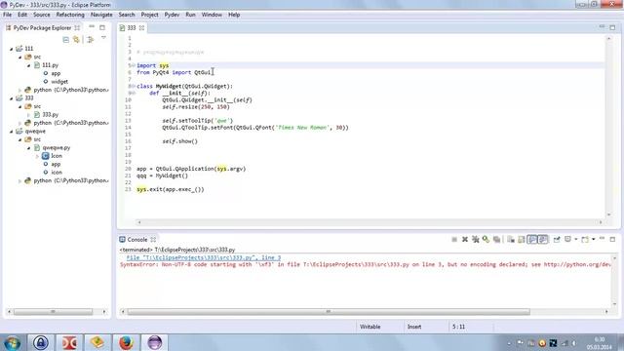Maximize the Console panel
The height and width of the screenshot is (351, 624).
(612, 240)
